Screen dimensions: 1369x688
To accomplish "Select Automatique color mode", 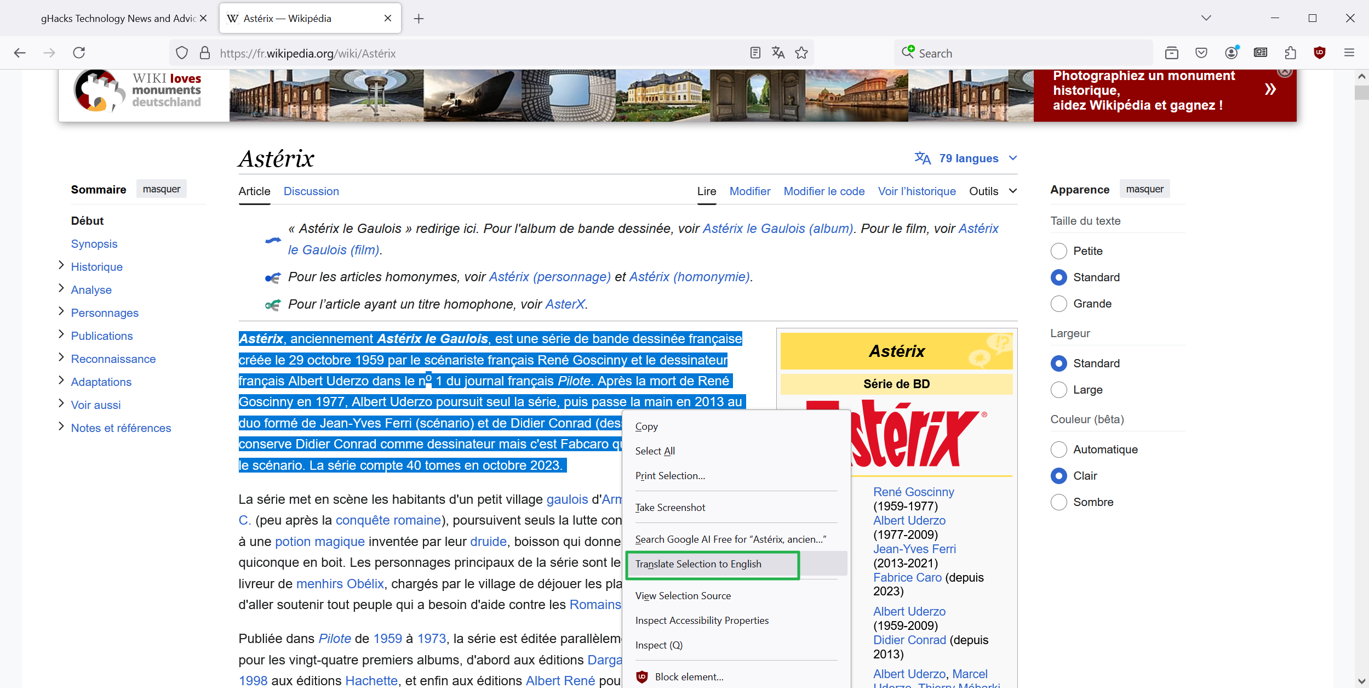I will coord(1058,450).
